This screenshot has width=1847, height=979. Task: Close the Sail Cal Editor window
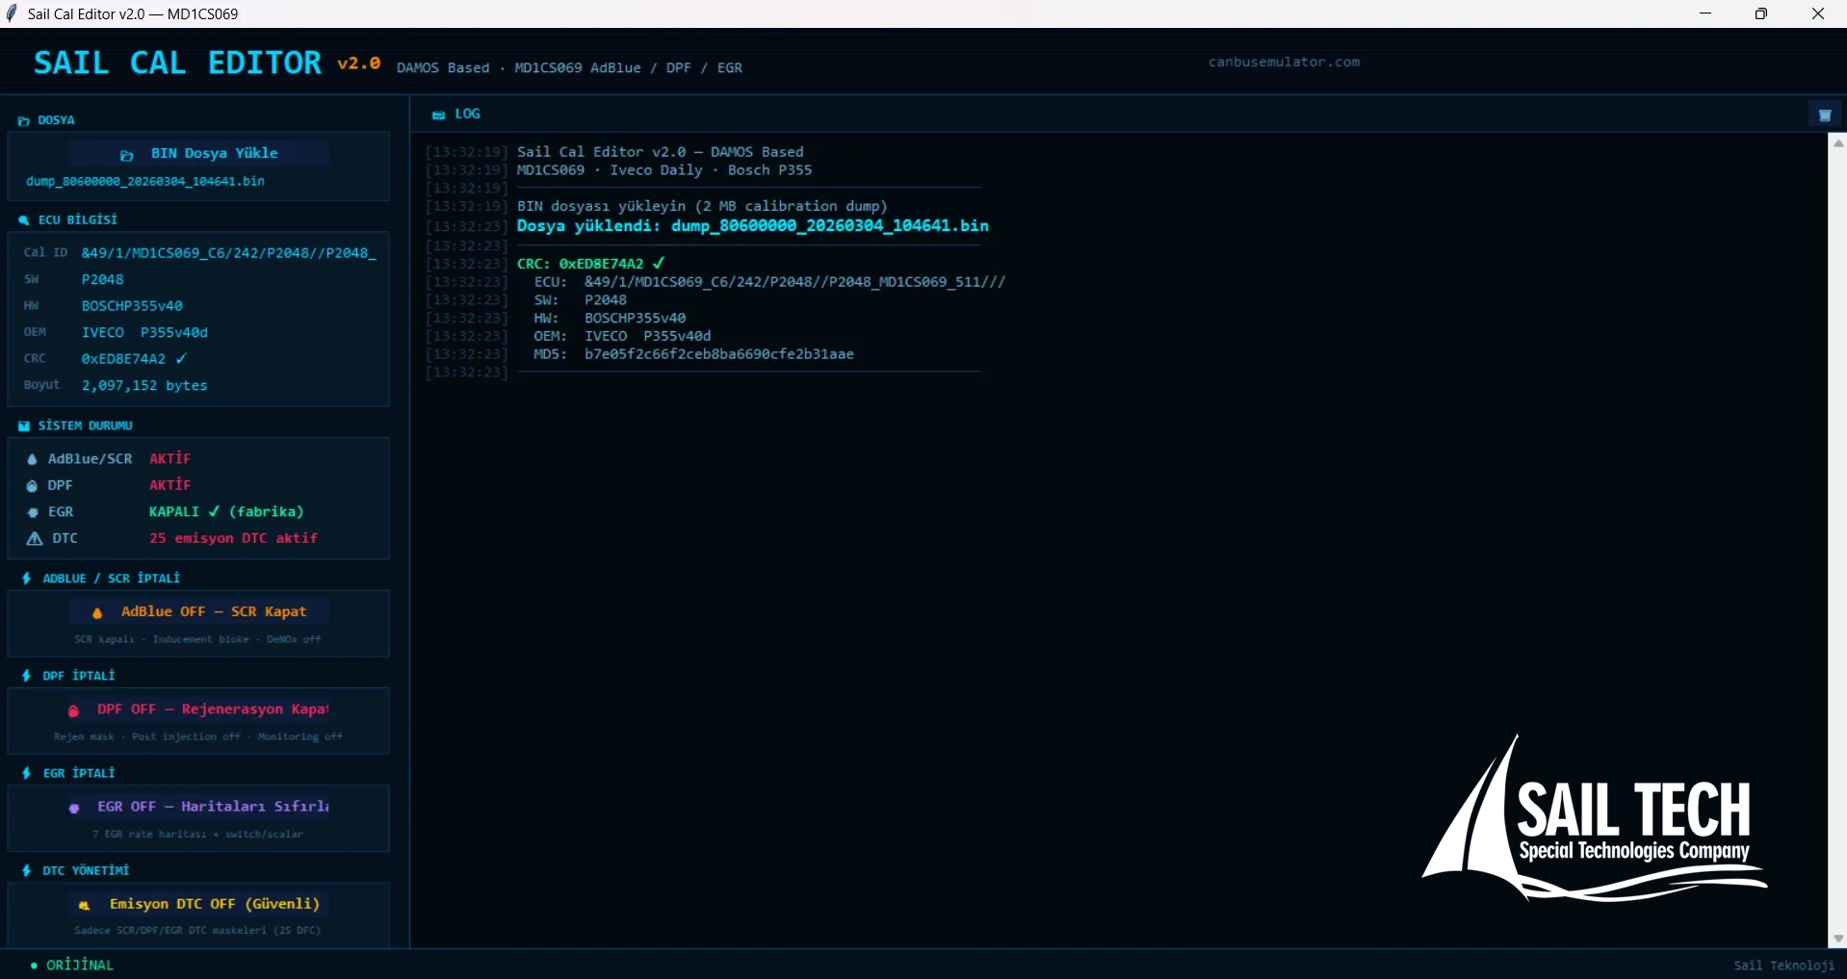(1818, 13)
